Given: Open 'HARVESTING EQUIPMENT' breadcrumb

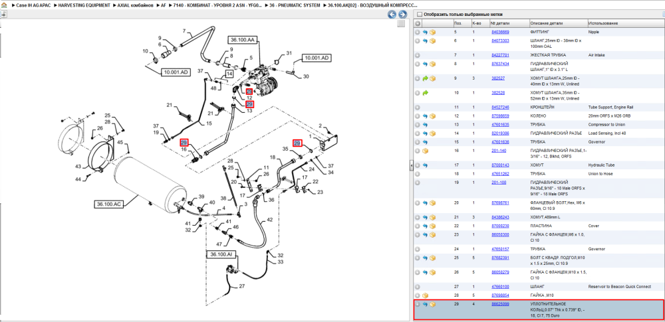Looking at the screenshot, I should pyautogui.click(x=84, y=5).
